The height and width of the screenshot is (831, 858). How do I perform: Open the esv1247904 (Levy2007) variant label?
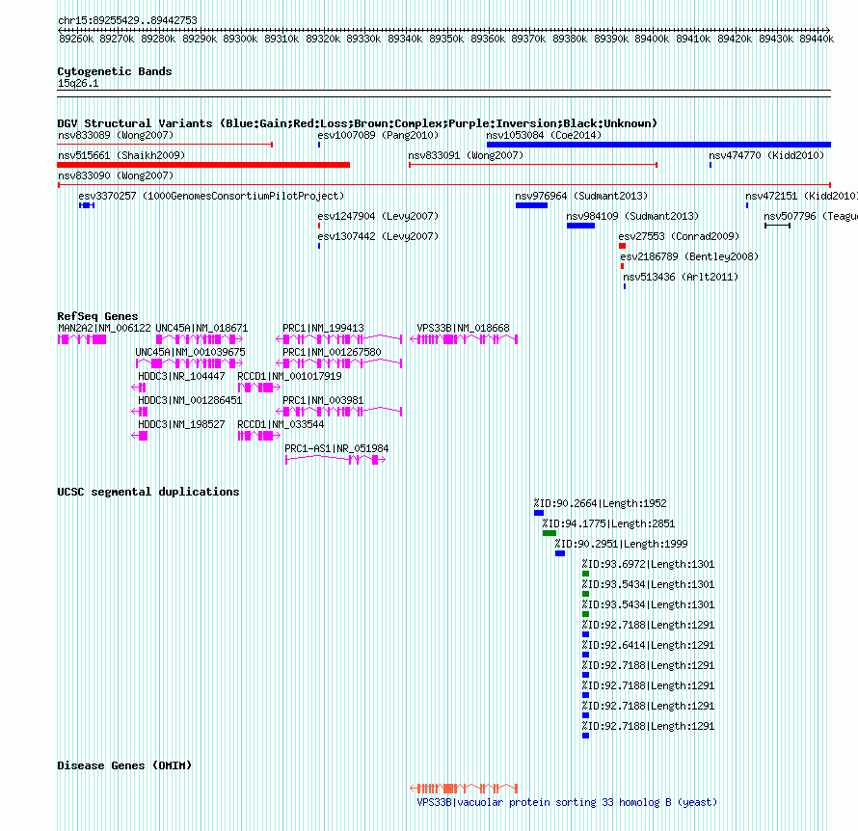pos(378,216)
